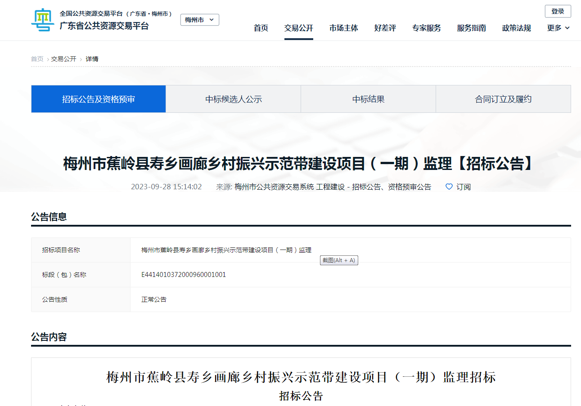Click the 登录 button

(558, 11)
